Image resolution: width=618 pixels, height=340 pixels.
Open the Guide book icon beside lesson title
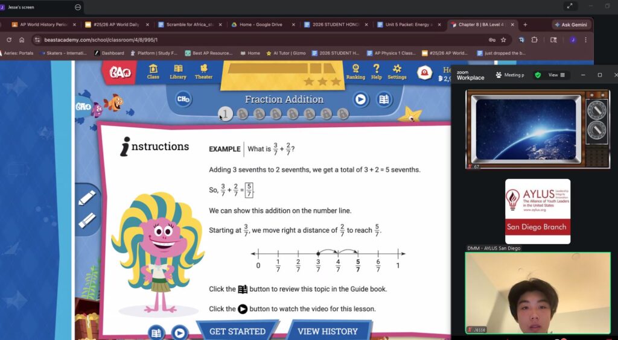[x=384, y=99]
